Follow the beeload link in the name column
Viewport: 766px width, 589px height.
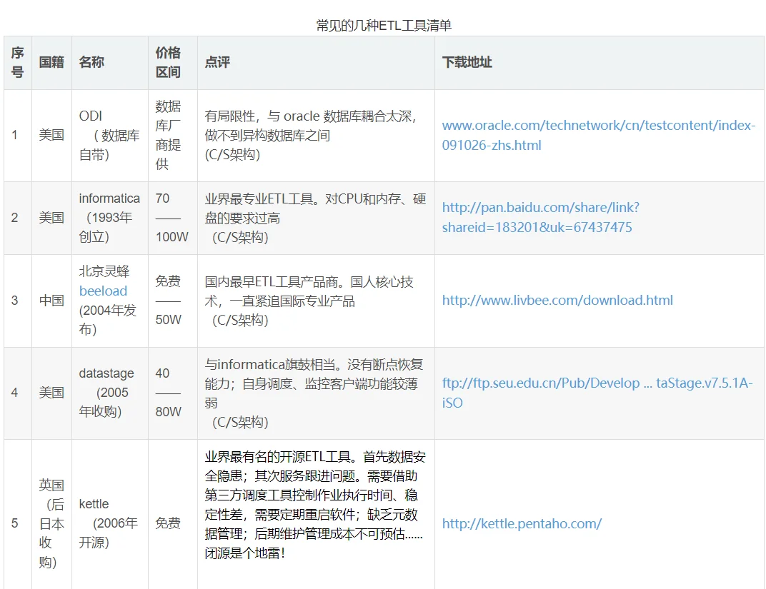pos(103,291)
